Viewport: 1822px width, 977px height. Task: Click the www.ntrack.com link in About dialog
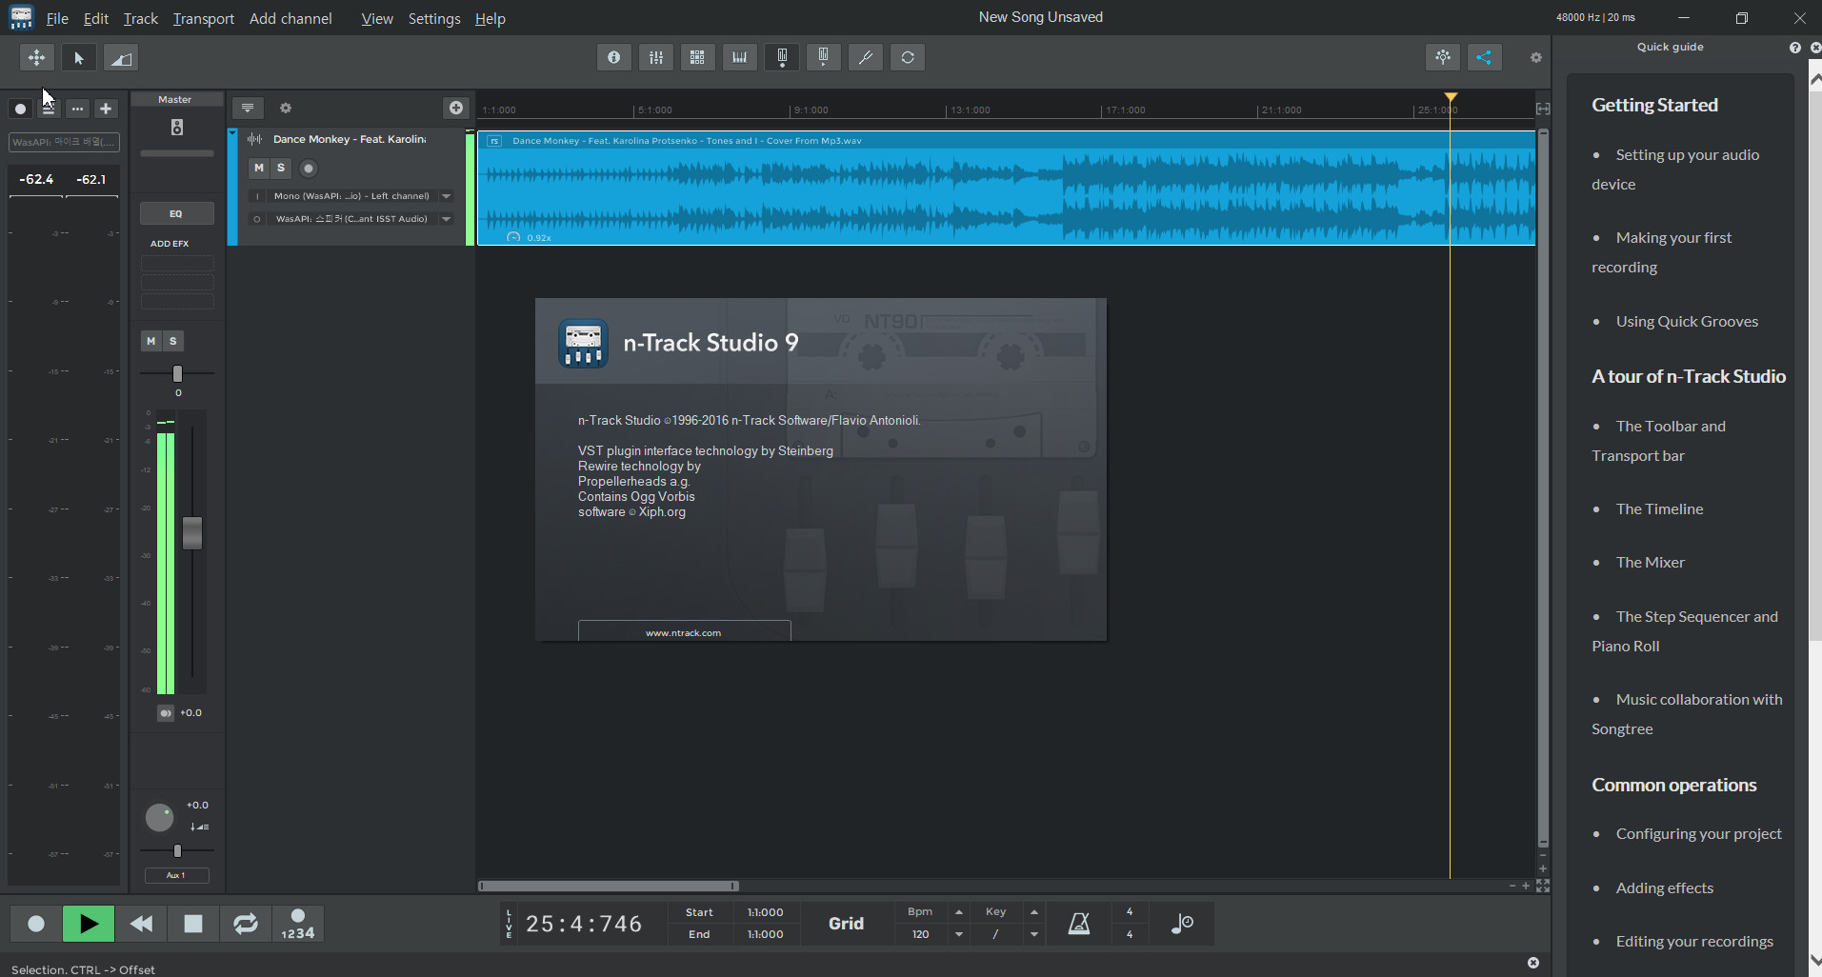pyautogui.click(x=684, y=632)
